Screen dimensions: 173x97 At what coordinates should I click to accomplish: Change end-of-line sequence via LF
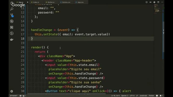(137, 96)
